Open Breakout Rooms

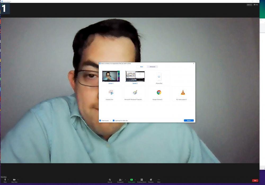(x=142, y=181)
